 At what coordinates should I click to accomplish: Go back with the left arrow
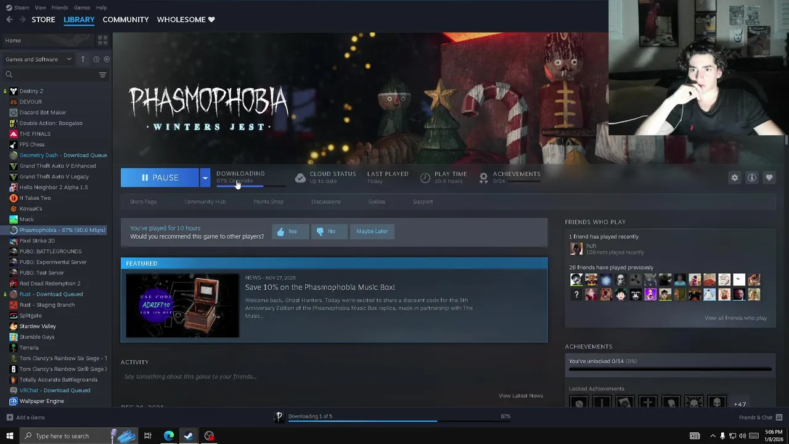[9, 20]
